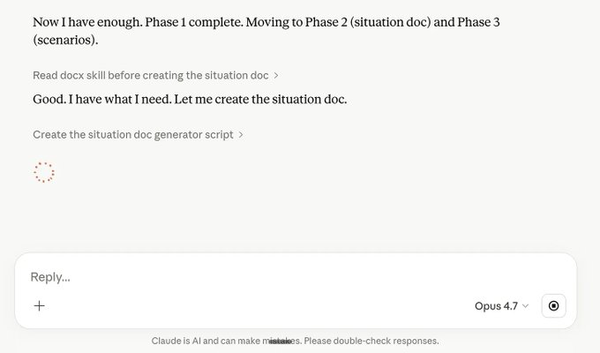This screenshot has width=600, height=353.
Task: Click "Please double-check responses" footer text
Action: coord(371,341)
